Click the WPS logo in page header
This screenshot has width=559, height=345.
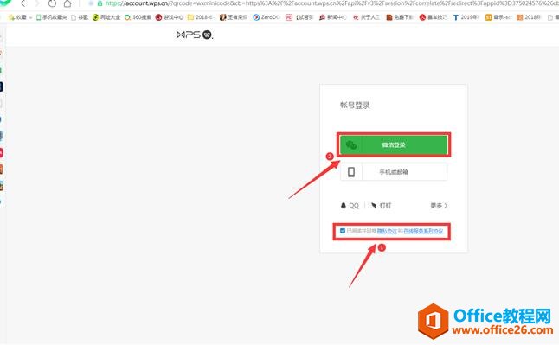pos(195,35)
